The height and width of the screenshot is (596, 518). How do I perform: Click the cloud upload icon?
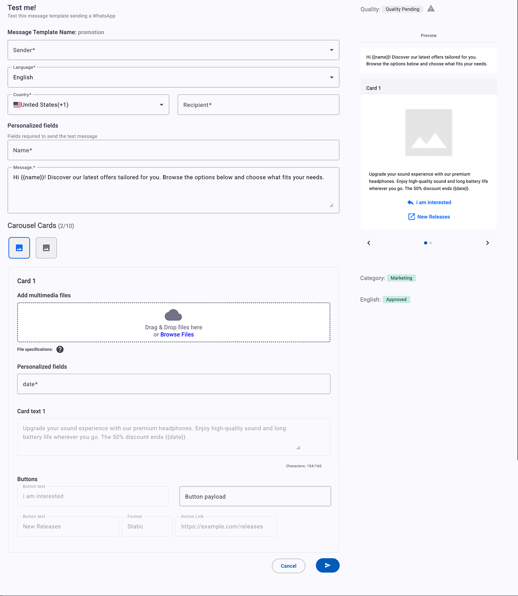[x=173, y=315]
